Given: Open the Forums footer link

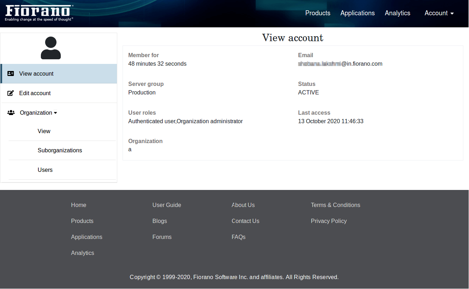Looking at the screenshot, I should (x=162, y=237).
